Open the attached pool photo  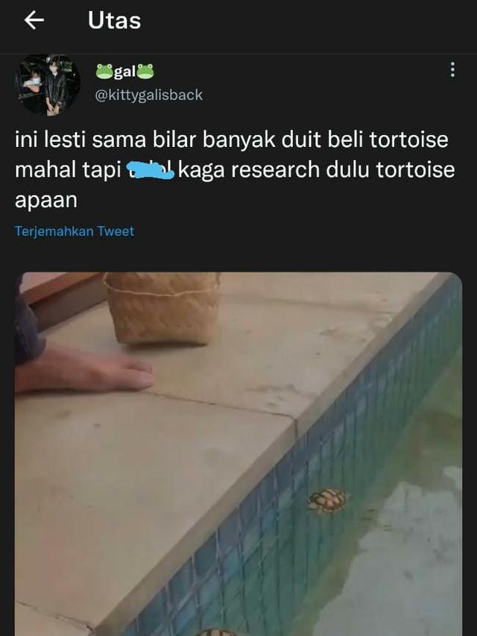pyautogui.click(x=238, y=454)
